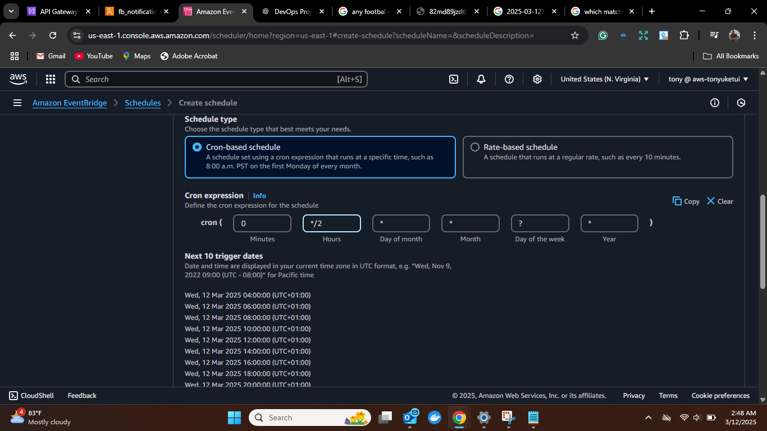Expand the United States (N. Virginia) region dropdown
767x431 pixels.
tap(605, 79)
